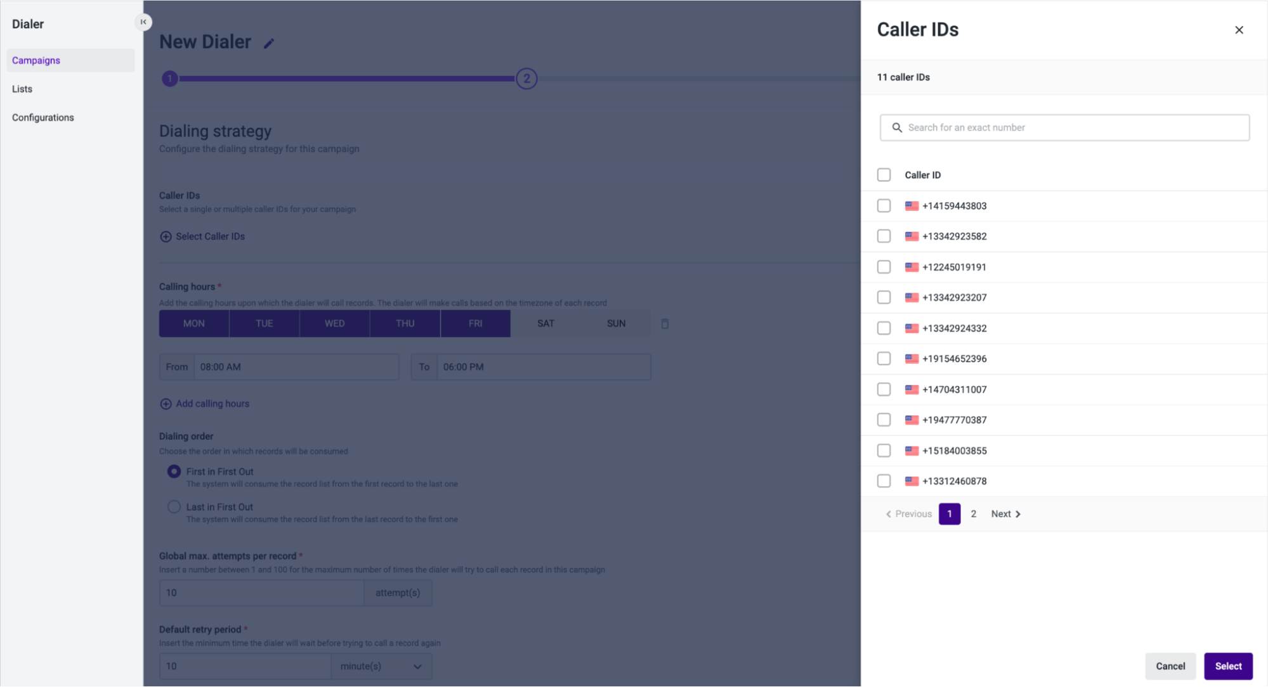Viewport: 1268px width, 687px height.
Task: Toggle MON calling day
Action: tap(194, 323)
